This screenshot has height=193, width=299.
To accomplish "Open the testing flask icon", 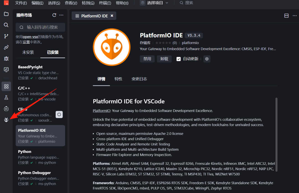I will [6, 97].
